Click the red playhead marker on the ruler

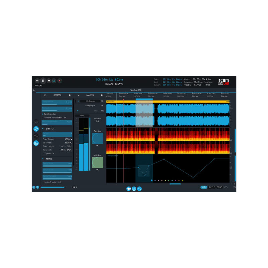coord(123,99)
